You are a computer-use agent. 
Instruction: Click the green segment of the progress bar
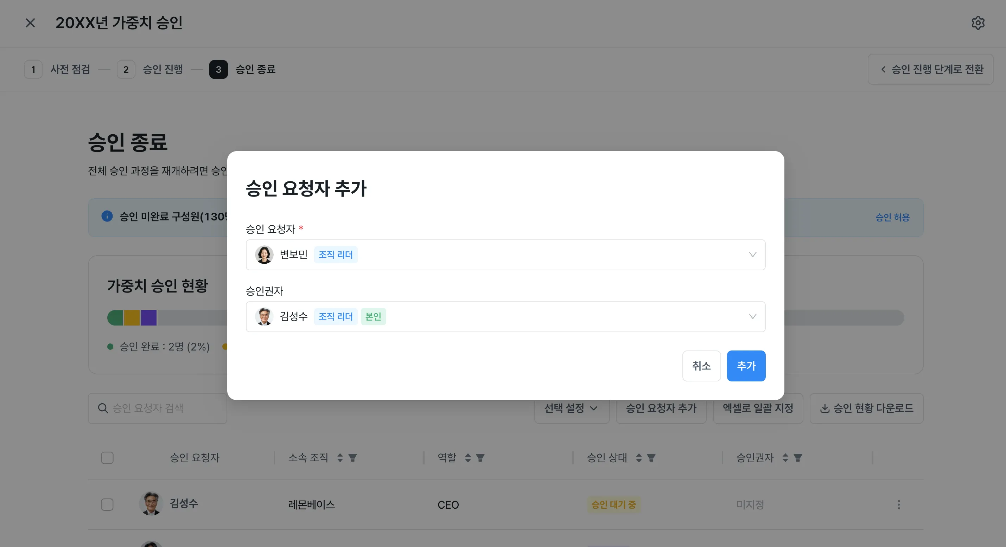[115, 318]
